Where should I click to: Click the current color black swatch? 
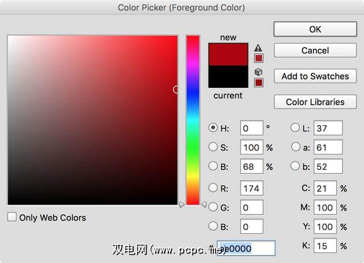(x=228, y=76)
